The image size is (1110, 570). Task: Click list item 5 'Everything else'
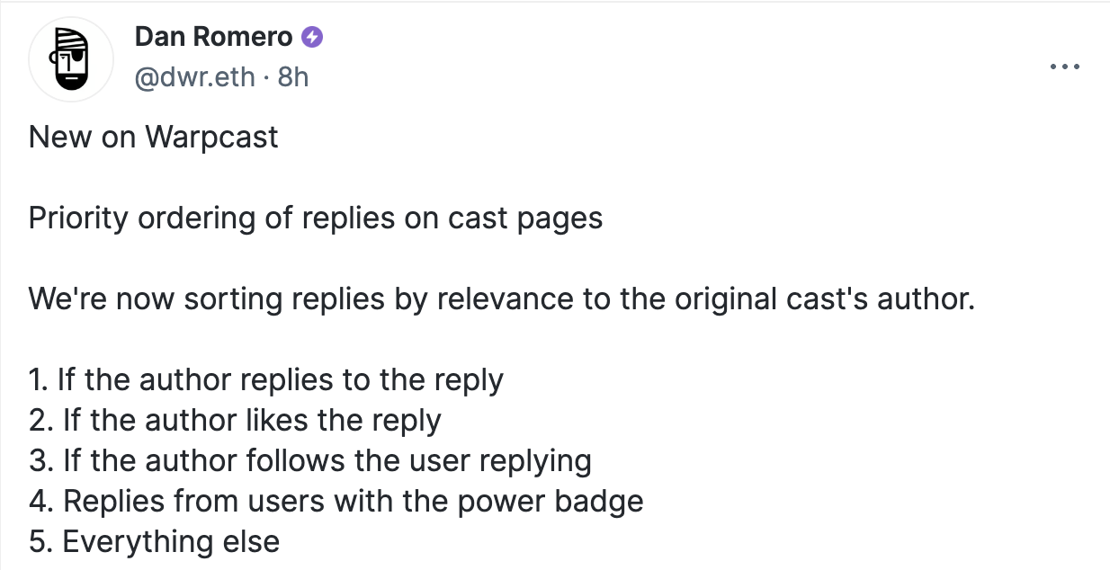(155, 541)
